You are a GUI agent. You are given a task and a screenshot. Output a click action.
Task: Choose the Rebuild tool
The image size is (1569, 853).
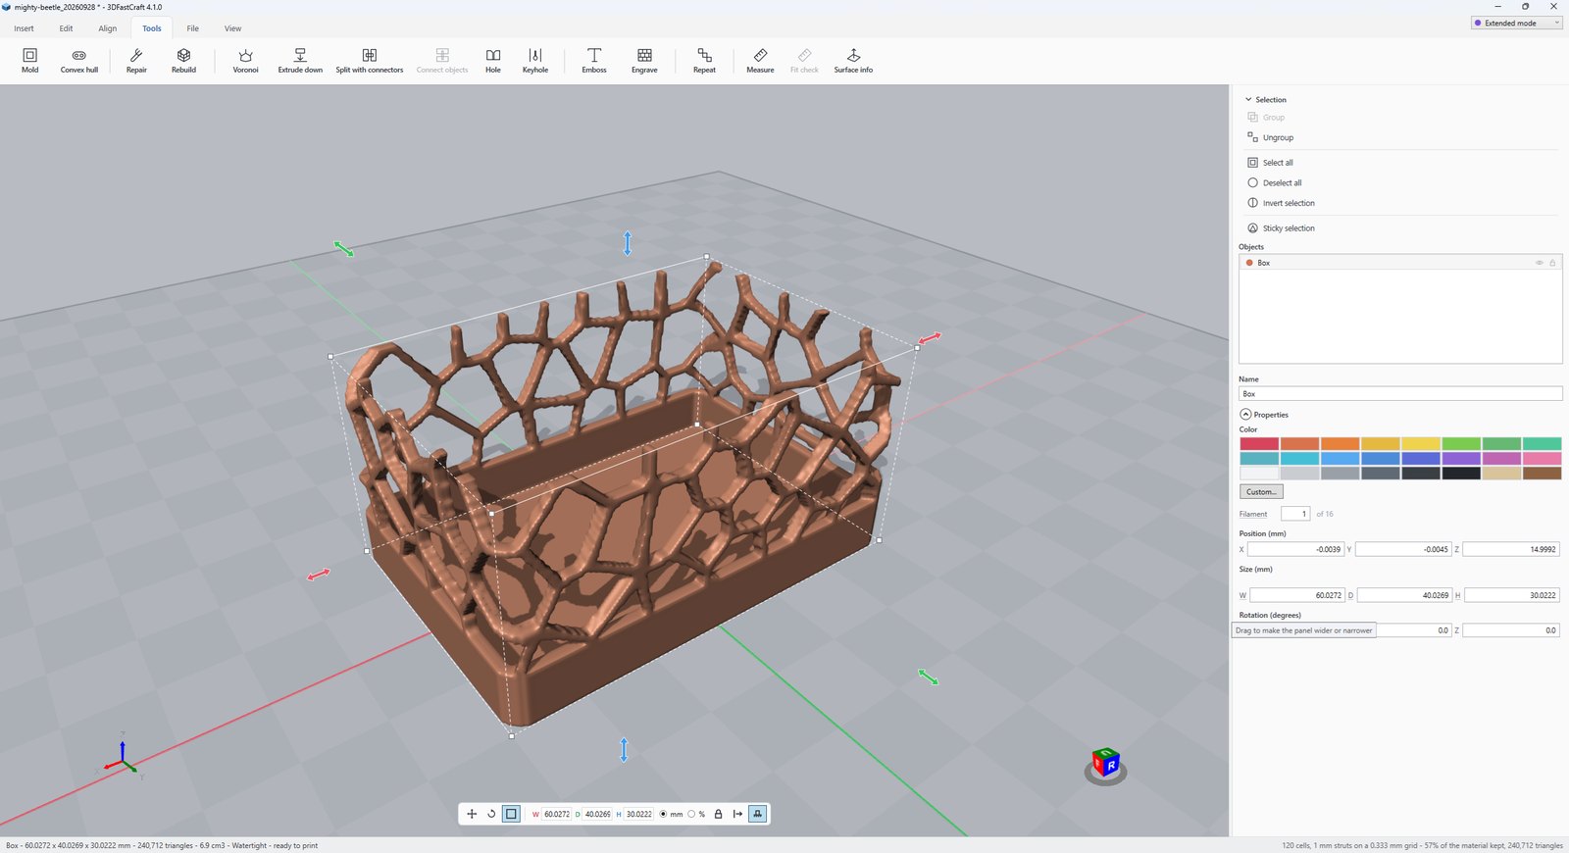pos(183,60)
